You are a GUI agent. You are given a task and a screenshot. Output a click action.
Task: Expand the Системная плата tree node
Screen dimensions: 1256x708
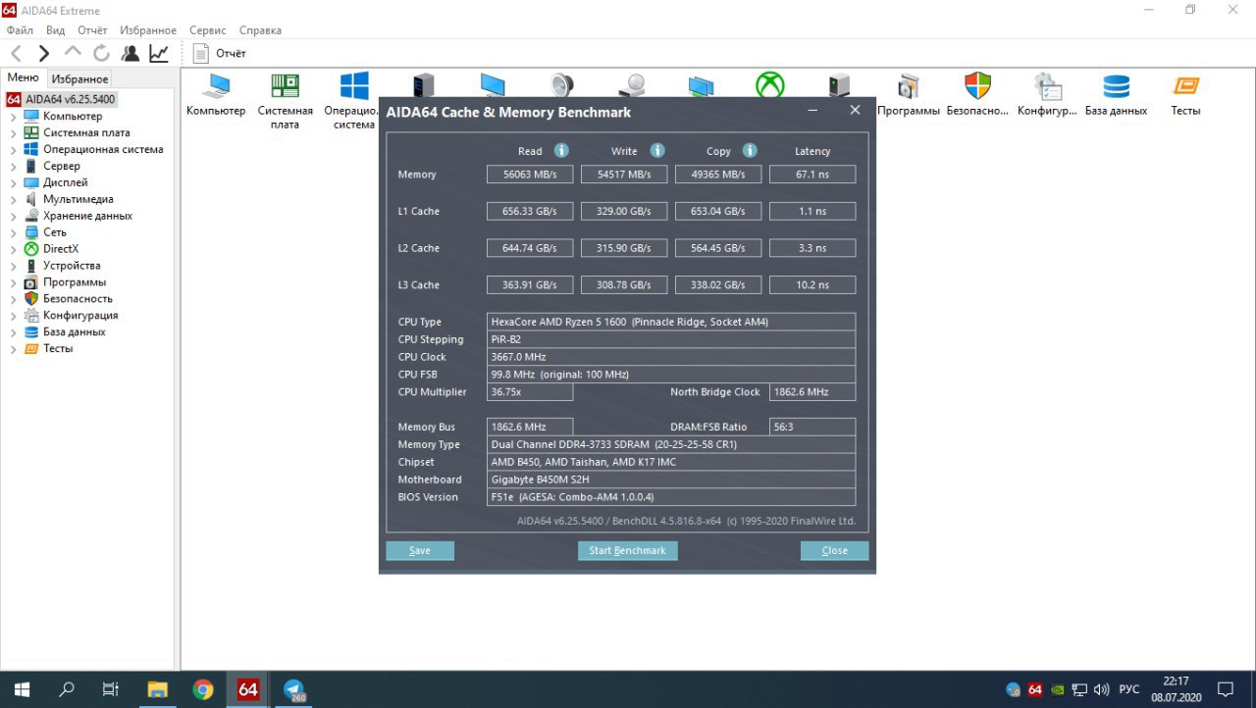coord(14,133)
